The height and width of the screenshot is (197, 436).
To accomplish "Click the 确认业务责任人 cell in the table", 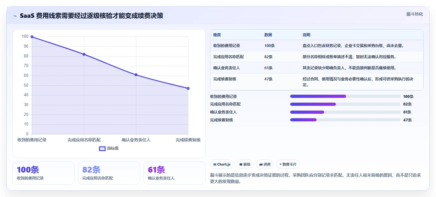I will 227,68.
